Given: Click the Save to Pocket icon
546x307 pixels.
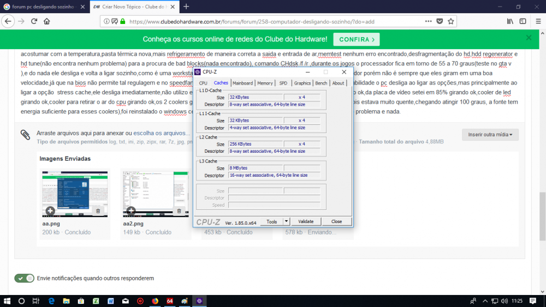Looking at the screenshot, I should tap(440, 21).
